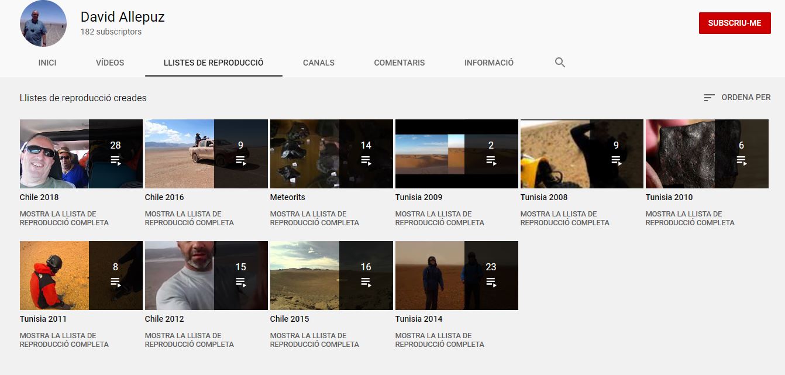Switch to the INICI tab
The height and width of the screenshot is (375, 785).
point(47,63)
